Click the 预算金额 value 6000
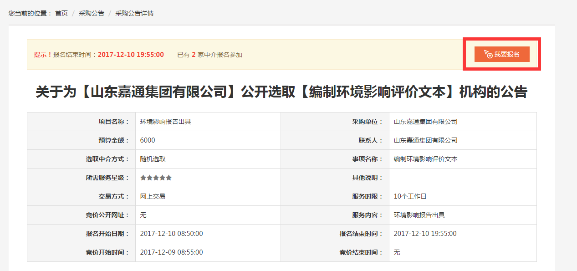Image resolution: width=577 pixels, height=271 pixels. tap(148, 140)
